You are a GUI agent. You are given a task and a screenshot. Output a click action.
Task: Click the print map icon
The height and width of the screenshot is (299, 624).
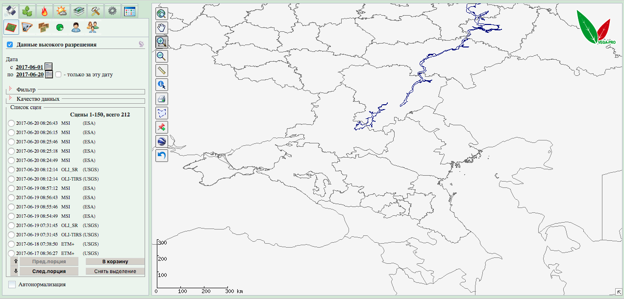point(162,99)
